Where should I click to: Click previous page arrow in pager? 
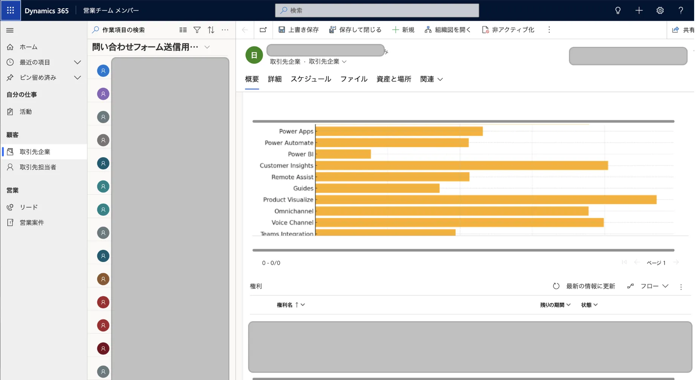[x=637, y=262]
